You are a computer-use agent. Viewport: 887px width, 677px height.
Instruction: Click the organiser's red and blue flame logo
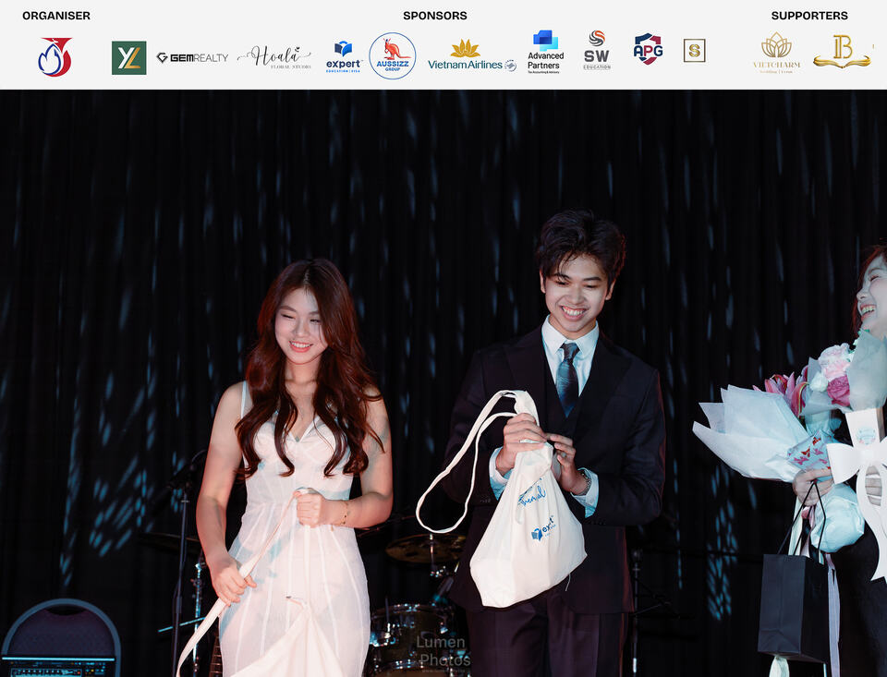55,56
